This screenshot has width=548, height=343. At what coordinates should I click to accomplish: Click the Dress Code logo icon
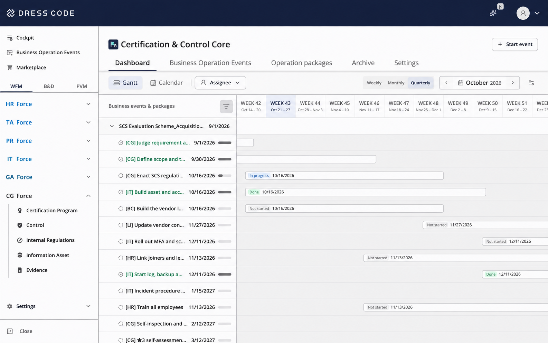11,13
